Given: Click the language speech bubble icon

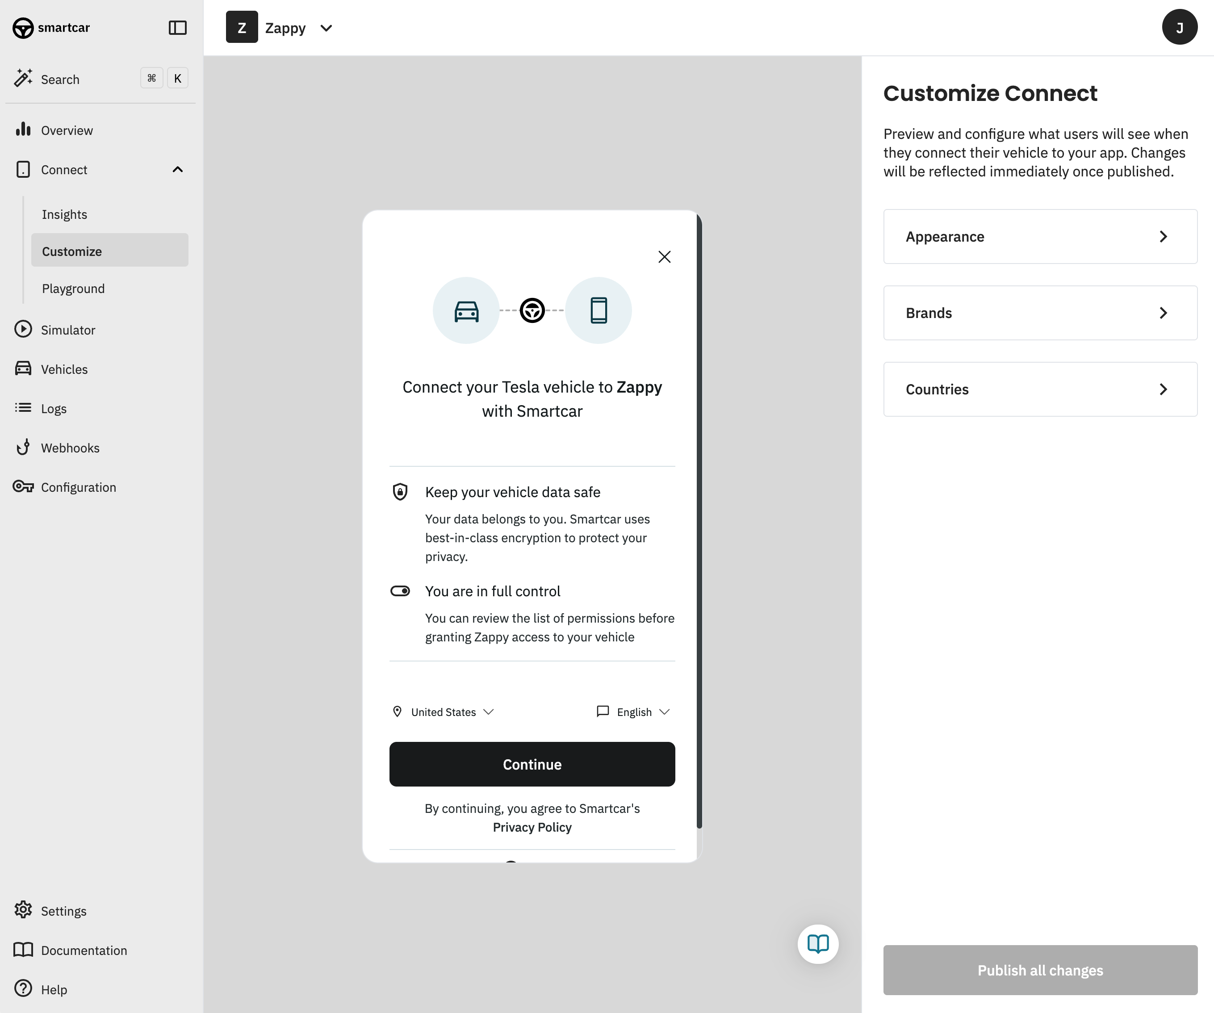Looking at the screenshot, I should pos(603,711).
